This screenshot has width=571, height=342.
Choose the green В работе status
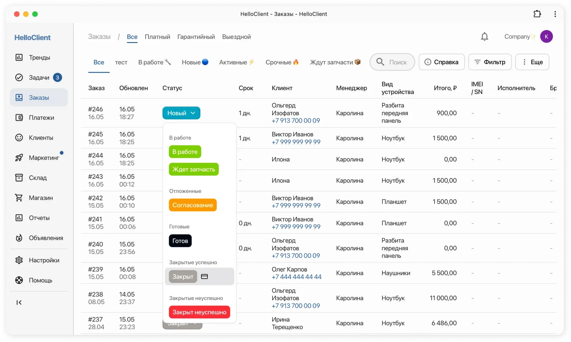185,152
